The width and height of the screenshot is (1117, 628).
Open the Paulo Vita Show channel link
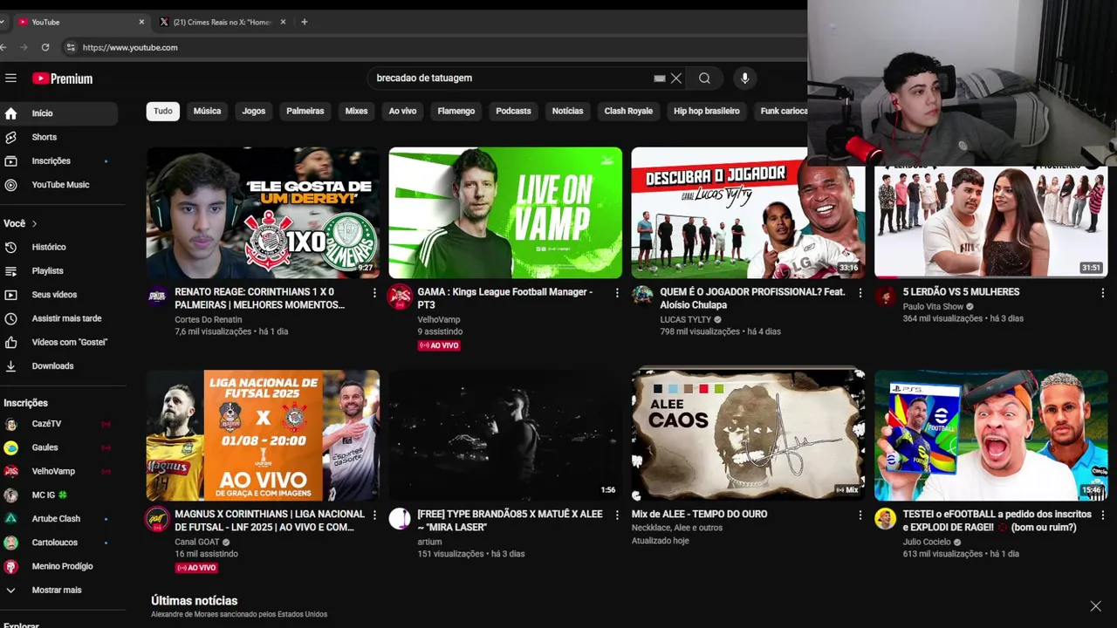tap(933, 307)
